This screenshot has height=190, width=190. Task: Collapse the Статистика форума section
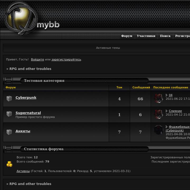point(8,149)
